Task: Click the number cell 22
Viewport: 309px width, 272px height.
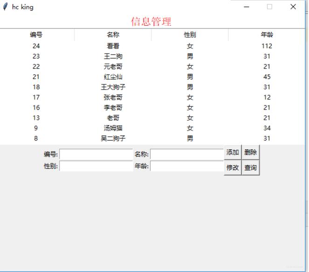Action: pyautogui.click(x=36, y=66)
